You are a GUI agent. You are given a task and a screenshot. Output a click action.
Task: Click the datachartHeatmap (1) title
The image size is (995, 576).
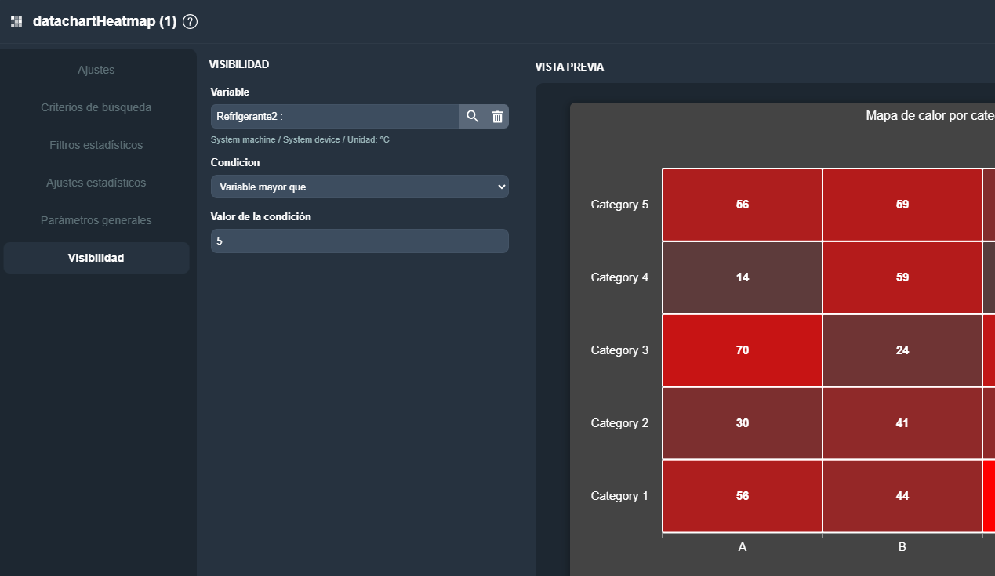click(104, 22)
